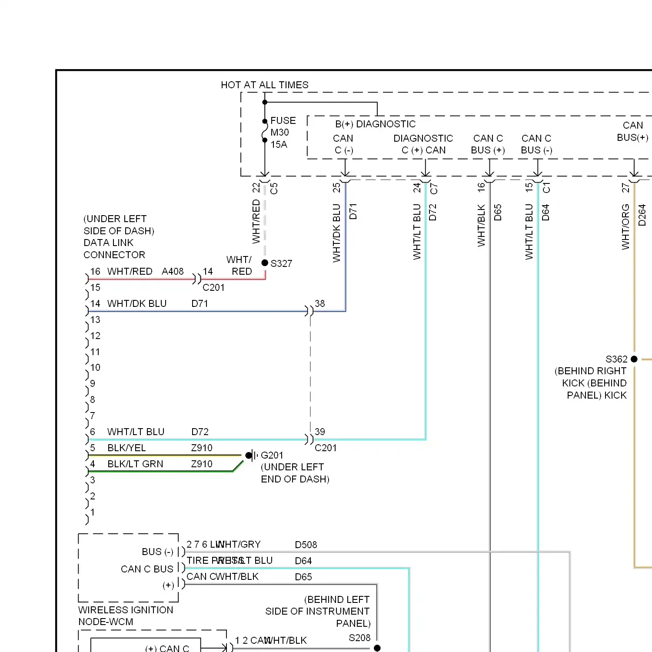
Task: Click the "B(+) DIAGNOSTIC" text
Action: pos(375,124)
